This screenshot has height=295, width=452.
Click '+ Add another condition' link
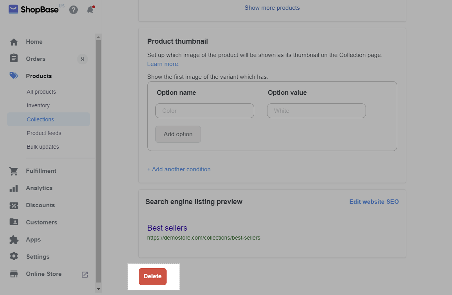(179, 169)
